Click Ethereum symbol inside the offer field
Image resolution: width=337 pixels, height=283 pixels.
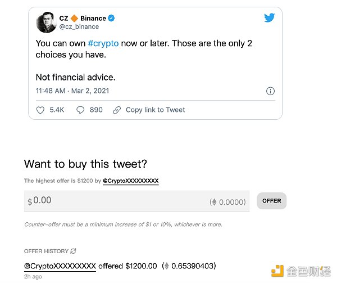213,201
